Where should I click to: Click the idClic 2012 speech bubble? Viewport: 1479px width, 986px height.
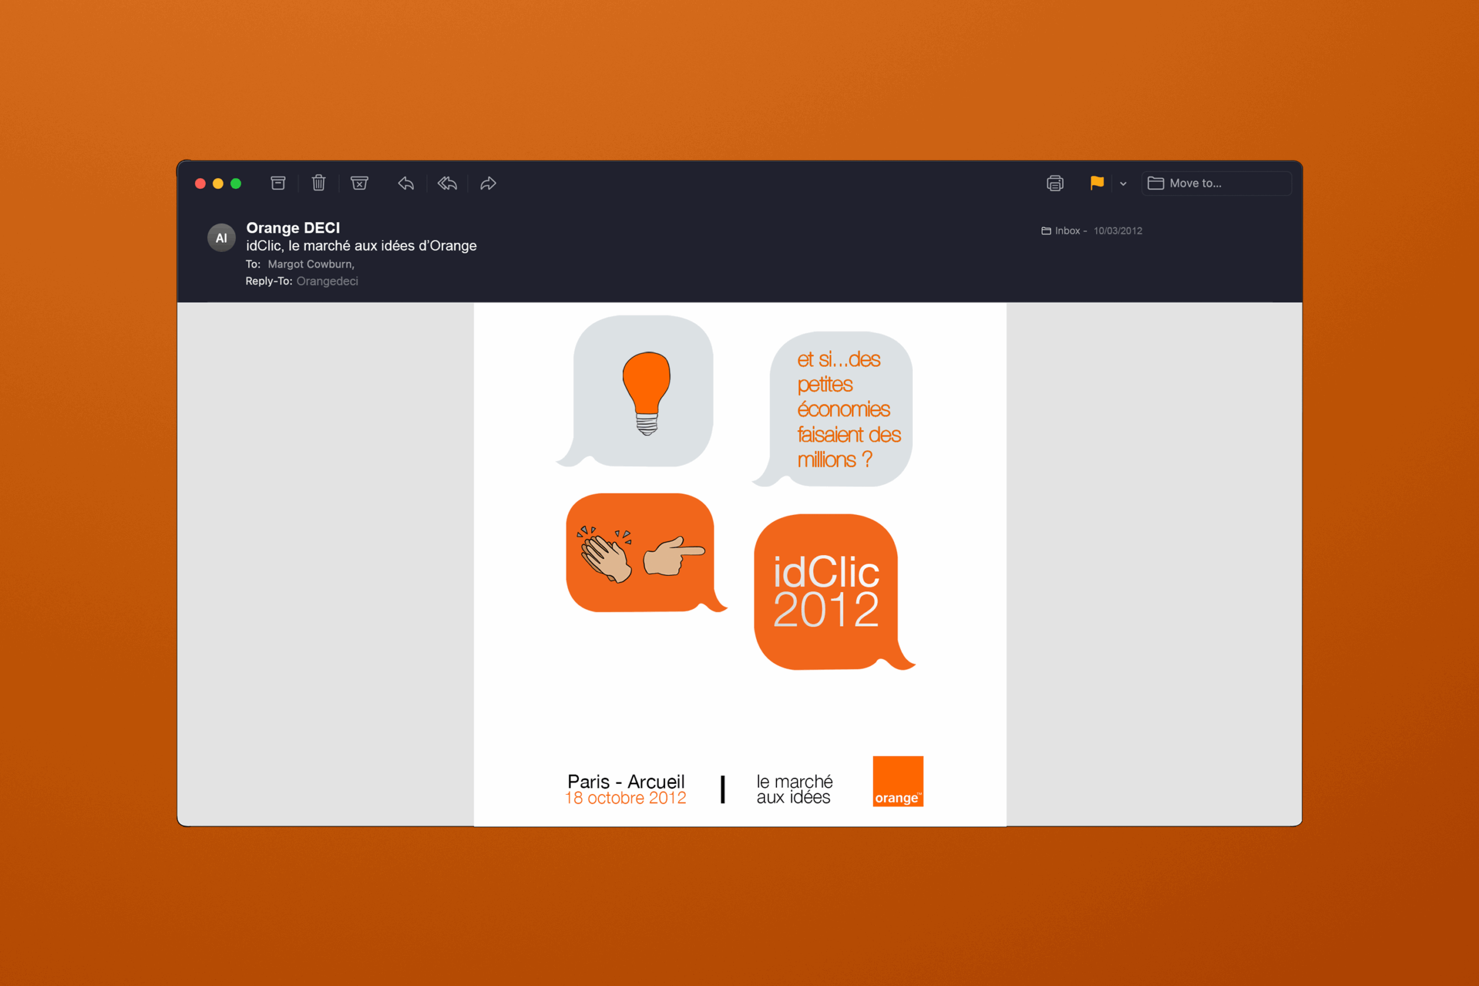tap(826, 591)
